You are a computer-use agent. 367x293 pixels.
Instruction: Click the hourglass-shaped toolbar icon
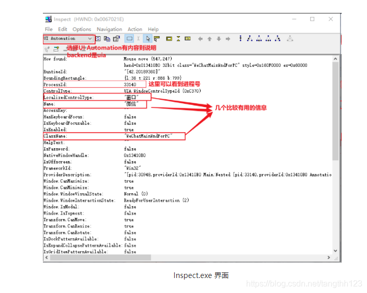coord(178,39)
